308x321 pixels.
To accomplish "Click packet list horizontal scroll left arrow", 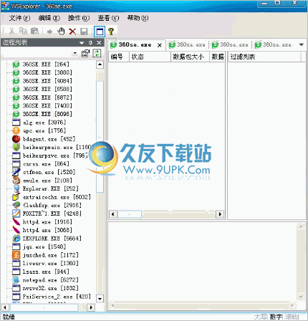I will 113,214.
